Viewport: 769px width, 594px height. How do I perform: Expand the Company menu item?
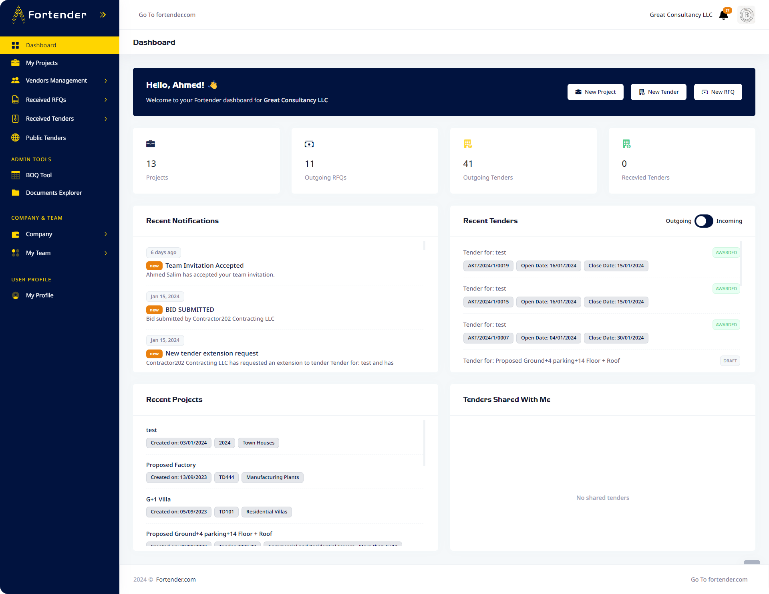click(x=105, y=234)
